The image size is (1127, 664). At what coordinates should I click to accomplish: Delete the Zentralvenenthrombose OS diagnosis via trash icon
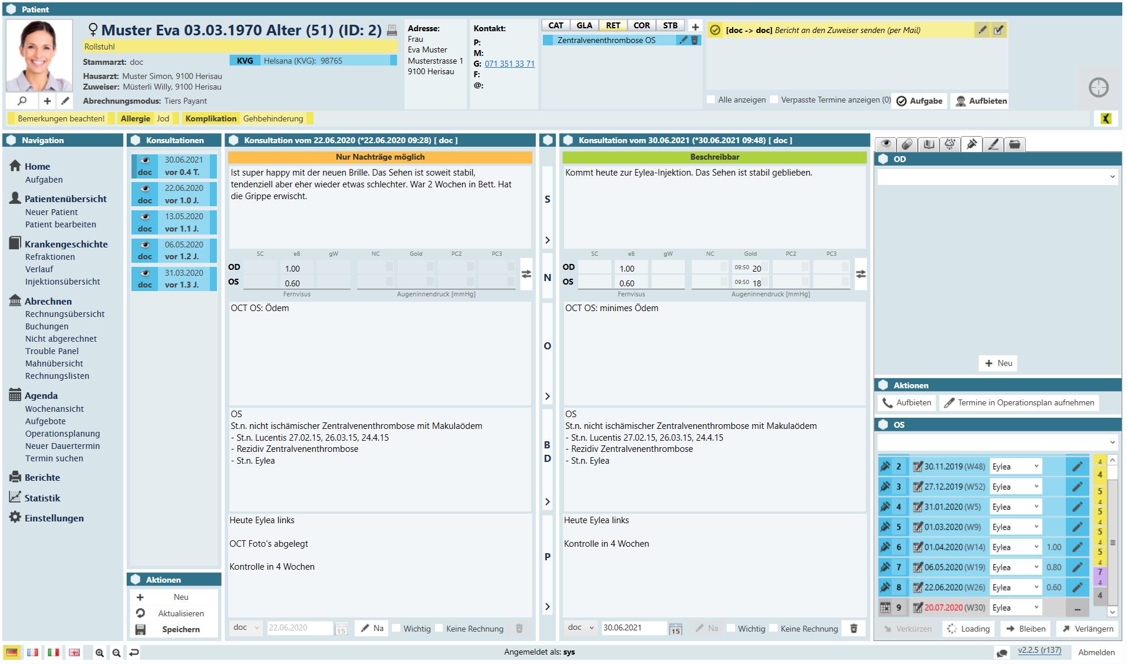coord(694,40)
